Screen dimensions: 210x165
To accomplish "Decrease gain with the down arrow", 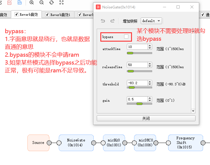I will point(150,101).
